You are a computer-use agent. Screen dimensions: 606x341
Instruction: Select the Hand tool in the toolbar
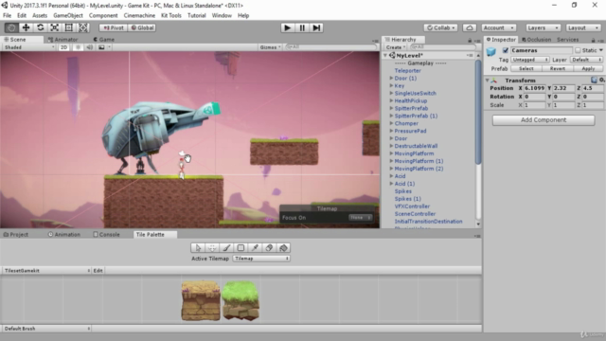(11, 27)
